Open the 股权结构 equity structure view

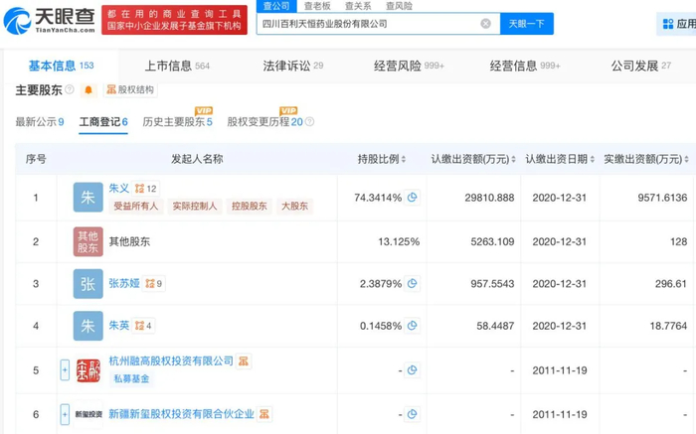[129, 90]
